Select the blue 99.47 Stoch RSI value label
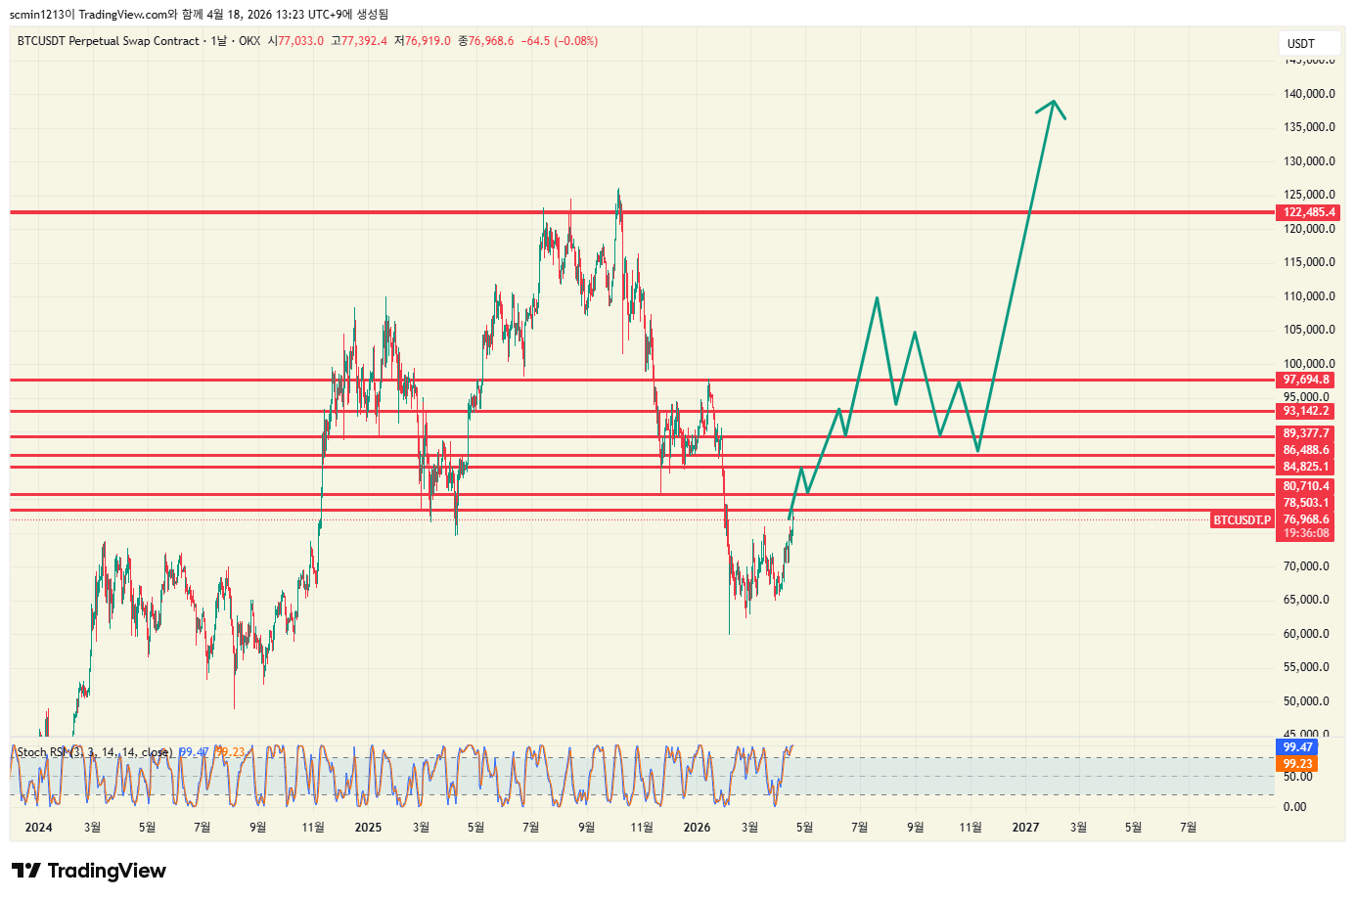The height and width of the screenshot is (900, 1355). click(1297, 747)
